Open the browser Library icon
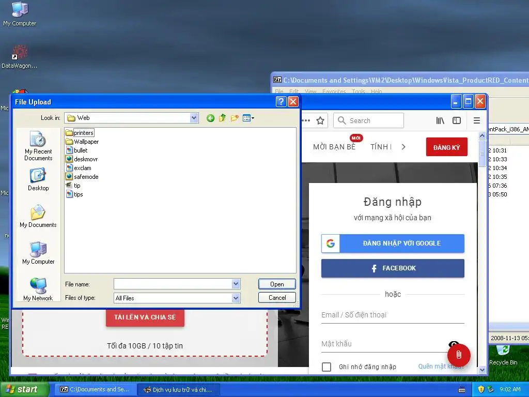The width and height of the screenshot is (529, 397). pyautogui.click(x=440, y=120)
